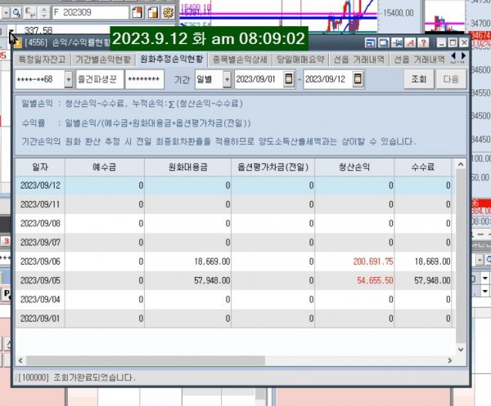
Task: Click the magnifier search icon beside F 202309
Action: pos(16,12)
